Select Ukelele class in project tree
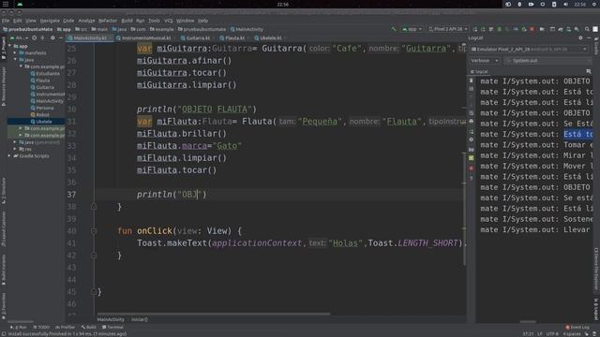The width and height of the screenshot is (600, 337). tap(41, 122)
